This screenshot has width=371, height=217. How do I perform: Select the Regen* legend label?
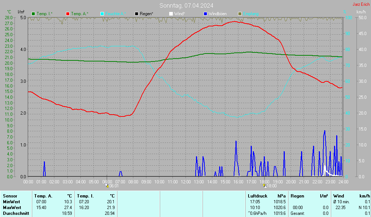pyautogui.click(x=146, y=14)
